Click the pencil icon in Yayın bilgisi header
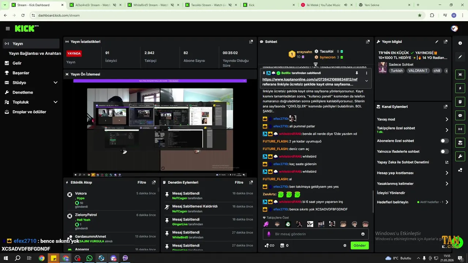This screenshot has width=468, height=263. click(437, 42)
